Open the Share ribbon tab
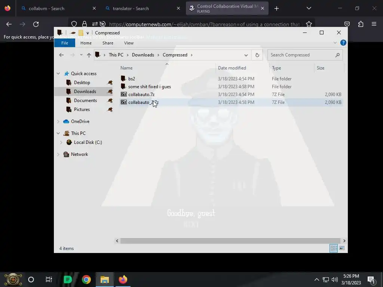 (x=108, y=43)
